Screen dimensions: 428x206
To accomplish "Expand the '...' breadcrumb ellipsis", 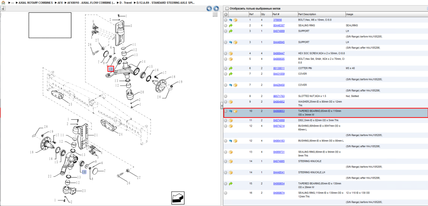I will (12, 3).
